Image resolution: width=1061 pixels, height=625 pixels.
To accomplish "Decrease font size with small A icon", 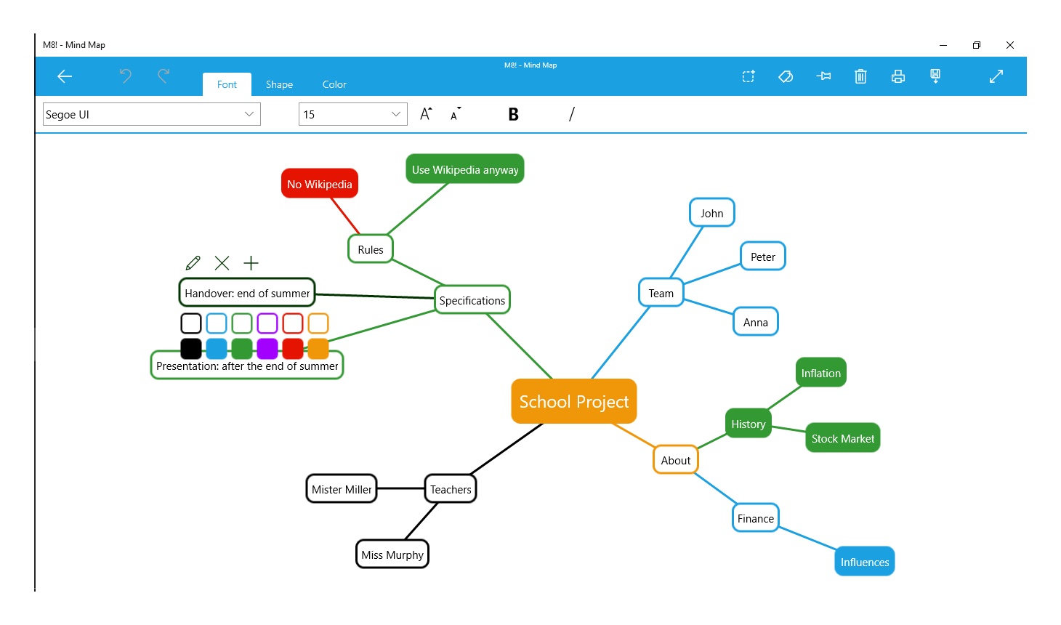I will tap(456, 114).
